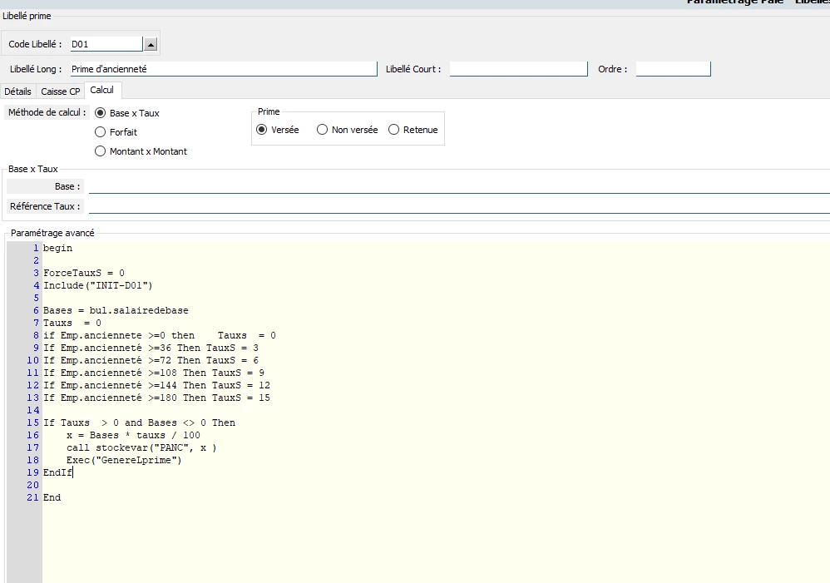Click the Libellé Court input field
The height and width of the screenshot is (583, 830).
(x=518, y=69)
